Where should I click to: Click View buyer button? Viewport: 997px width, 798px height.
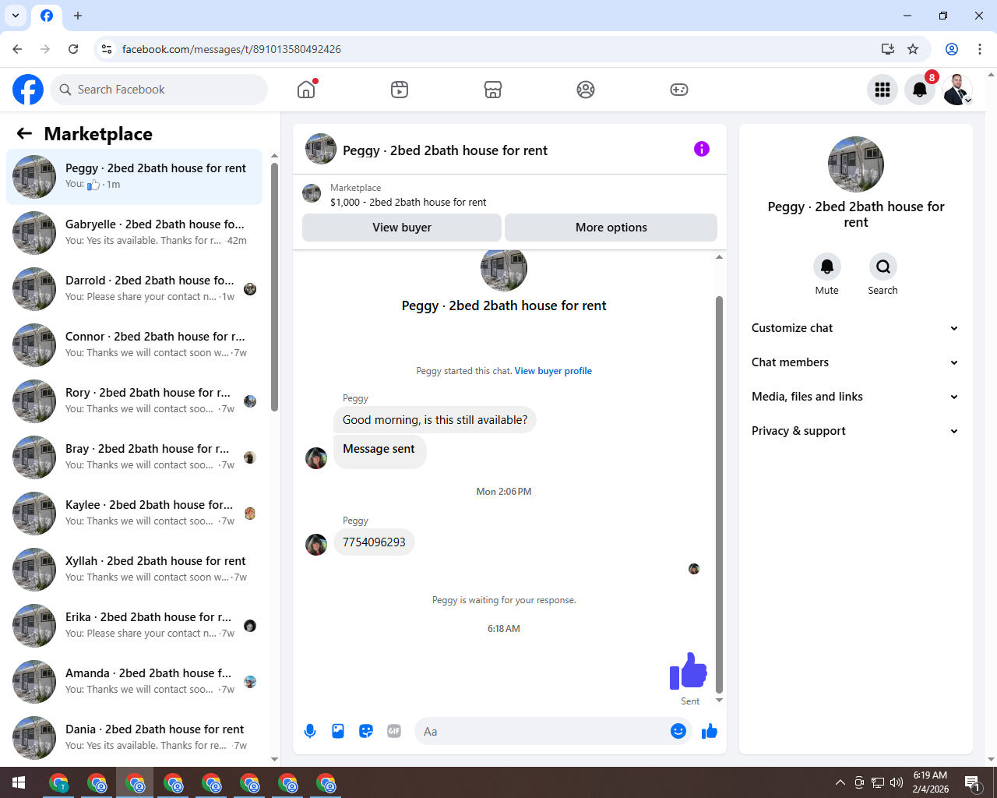point(402,228)
